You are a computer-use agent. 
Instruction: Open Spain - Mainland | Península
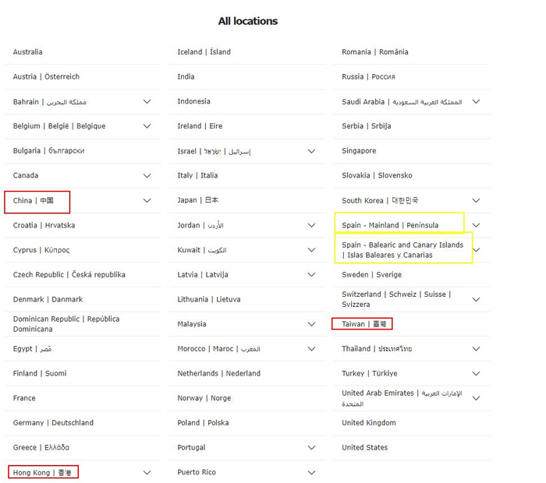[x=390, y=225]
